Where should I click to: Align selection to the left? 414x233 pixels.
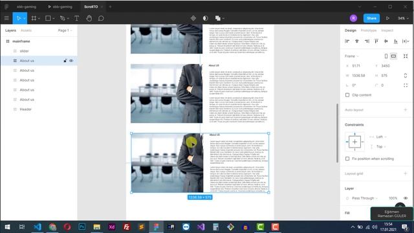click(347, 41)
